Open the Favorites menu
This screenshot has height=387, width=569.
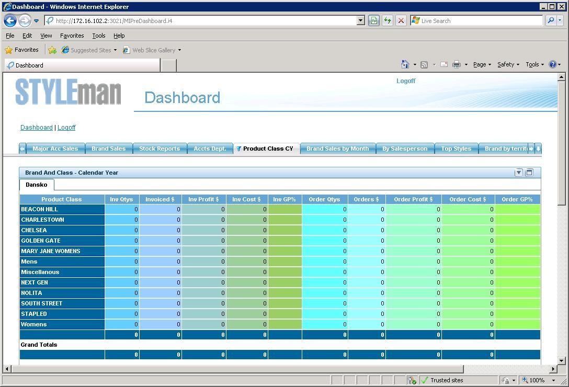point(72,36)
